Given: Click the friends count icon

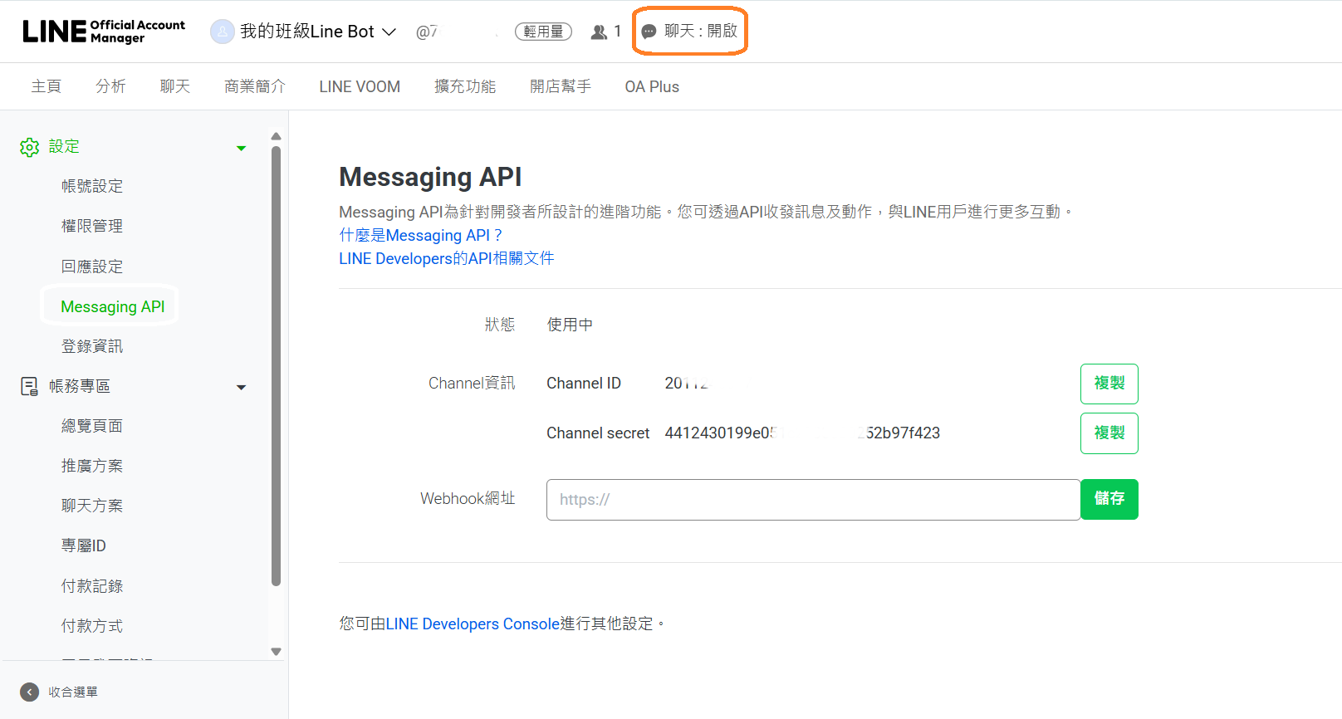Looking at the screenshot, I should (599, 32).
